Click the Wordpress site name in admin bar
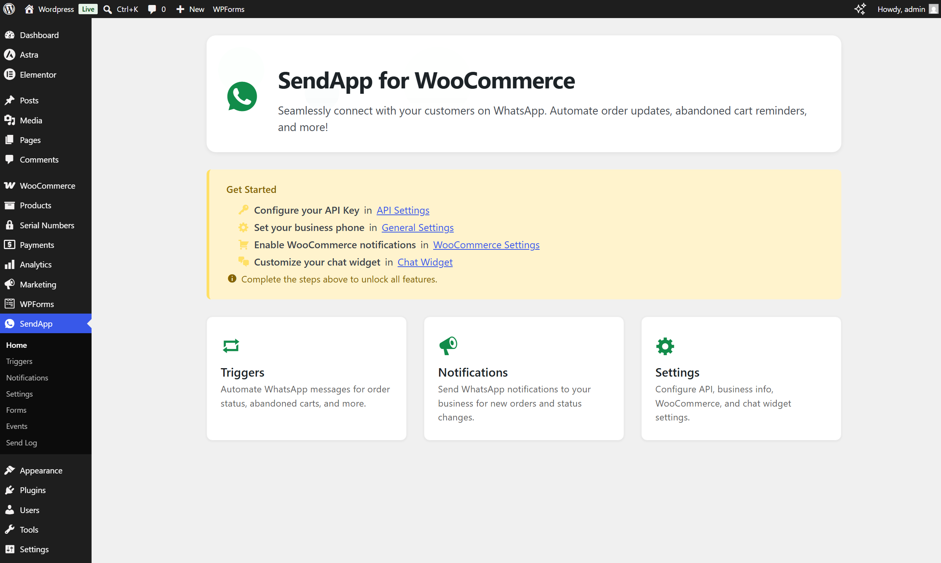941x563 pixels. pos(56,9)
